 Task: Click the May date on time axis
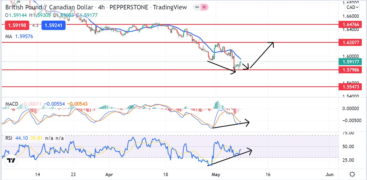pos(216,174)
